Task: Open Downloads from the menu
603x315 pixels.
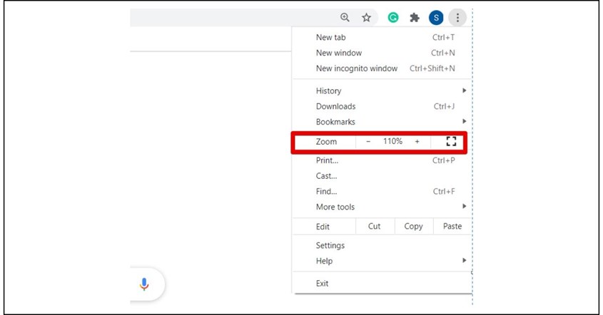Action: [x=382, y=106]
